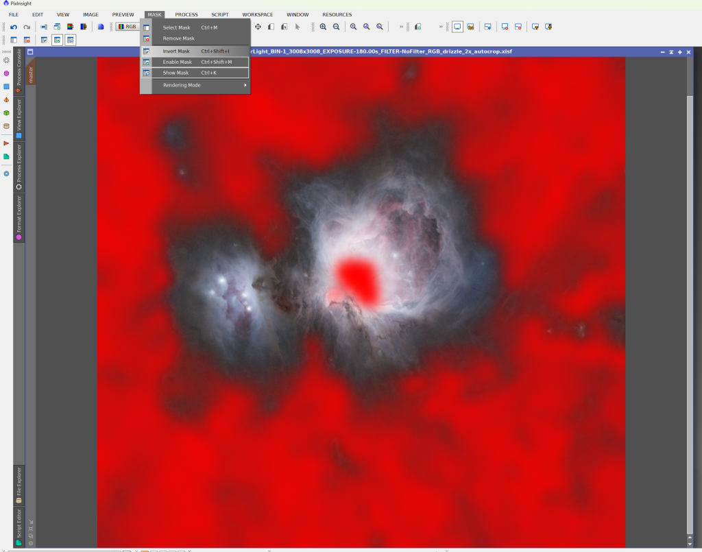Expand hidden toolbar items via double chevron
702x552 pixels.
pos(401,27)
